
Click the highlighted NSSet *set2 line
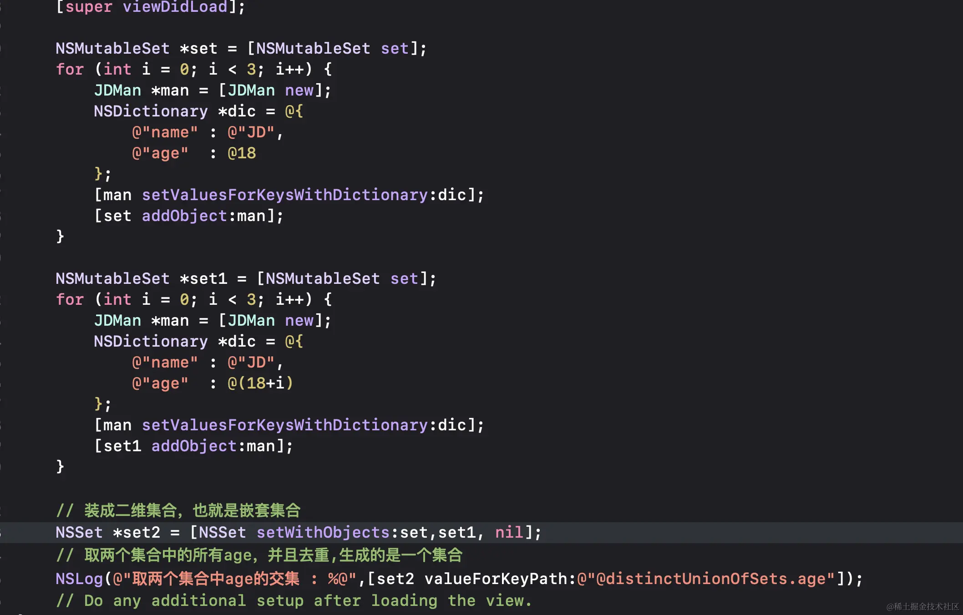(x=296, y=532)
